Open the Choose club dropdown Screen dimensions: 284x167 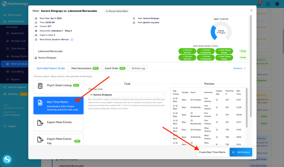[x=127, y=95]
